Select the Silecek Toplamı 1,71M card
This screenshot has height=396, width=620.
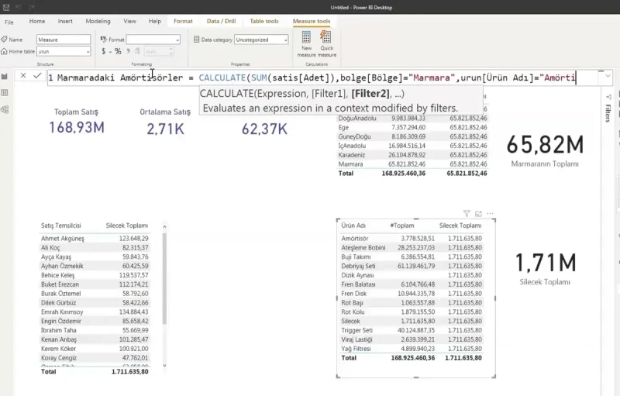[x=545, y=269]
